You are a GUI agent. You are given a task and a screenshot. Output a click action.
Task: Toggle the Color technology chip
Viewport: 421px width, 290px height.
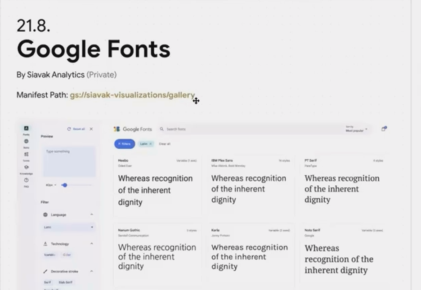[67, 255]
